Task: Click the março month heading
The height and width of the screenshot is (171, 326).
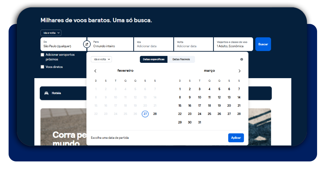Action: [209, 71]
